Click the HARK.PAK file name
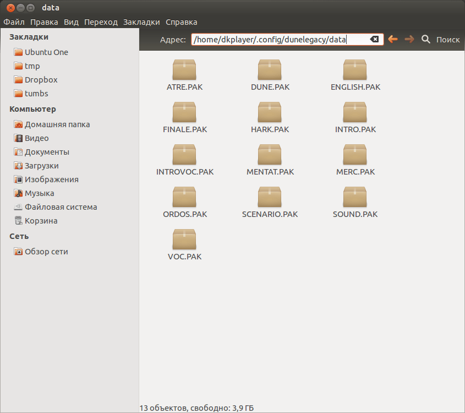Image resolution: width=465 pixels, height=413 pixels. pos(270,129)
